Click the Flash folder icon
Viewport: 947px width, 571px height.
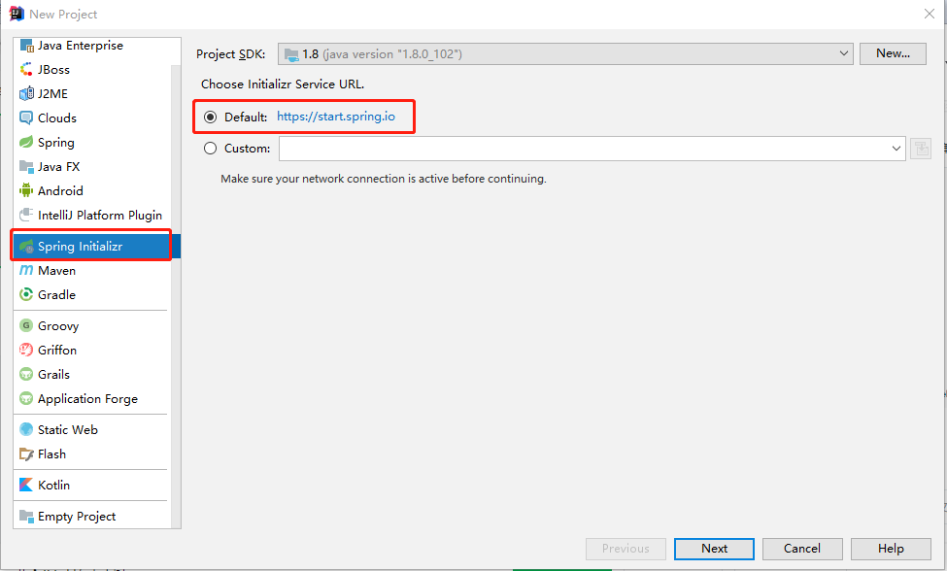pyautogui.click(x=26, y=453)
